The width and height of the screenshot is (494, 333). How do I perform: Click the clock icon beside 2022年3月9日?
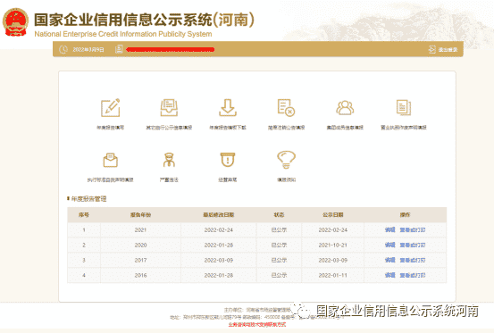(x=63, y=49)
